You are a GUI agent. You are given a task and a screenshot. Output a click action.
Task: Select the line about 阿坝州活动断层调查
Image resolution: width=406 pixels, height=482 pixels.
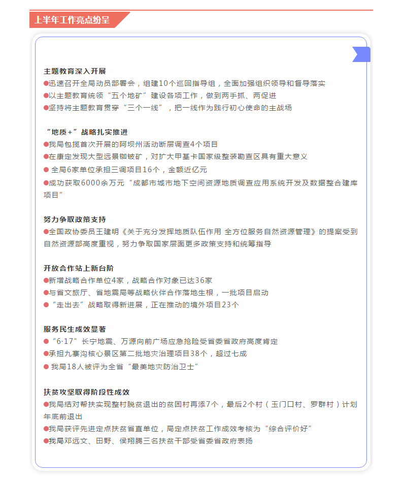click(130, 144)
